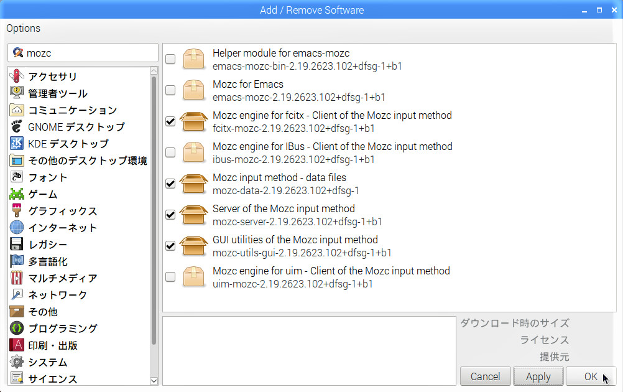Viewport: 623px width, 392px height.
Task: Select the インターネット category label
Action: click(62, 228)
